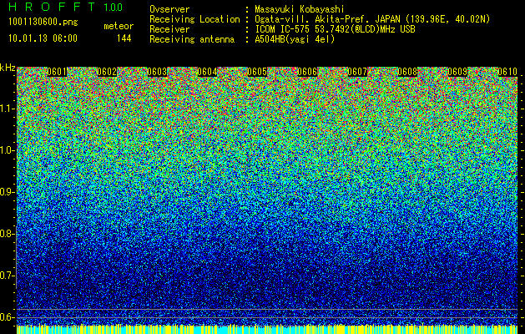Click the 0.9 kHz axis label

(x=8, y=192)
